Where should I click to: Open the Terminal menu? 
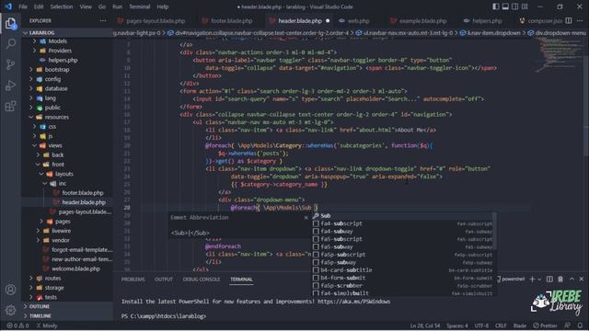pyautogui.click(x=139, y=6)
